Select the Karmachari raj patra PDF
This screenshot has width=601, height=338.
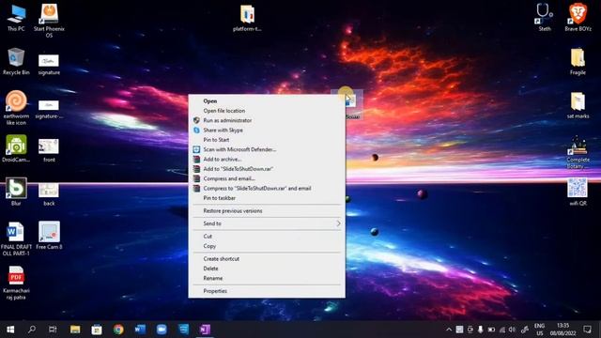(x=16, y=283)
